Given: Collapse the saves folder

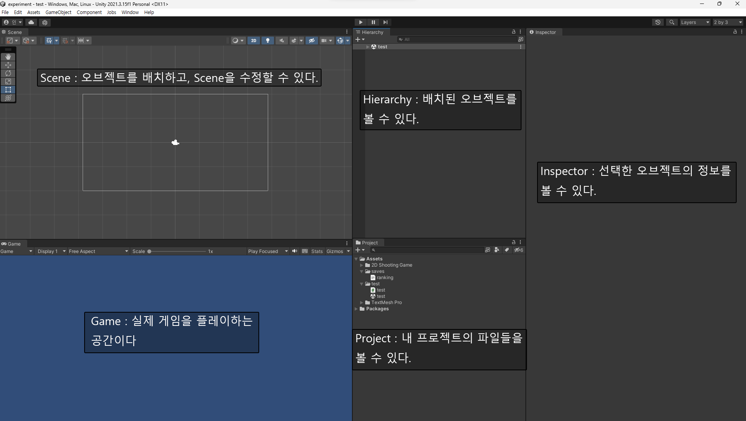Looking at the screenshot, I should (x=362, y=271).
